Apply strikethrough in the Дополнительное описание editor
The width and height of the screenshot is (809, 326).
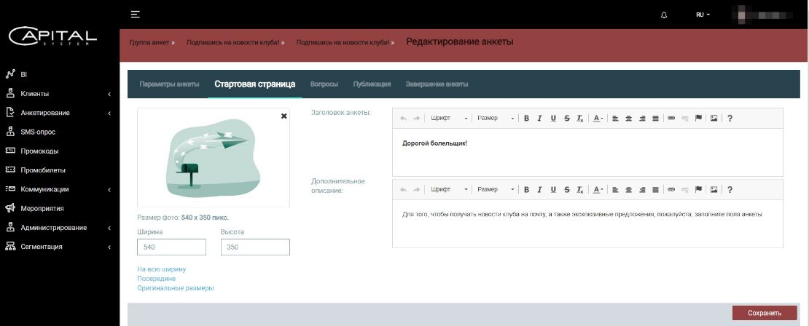coord(566,189)
